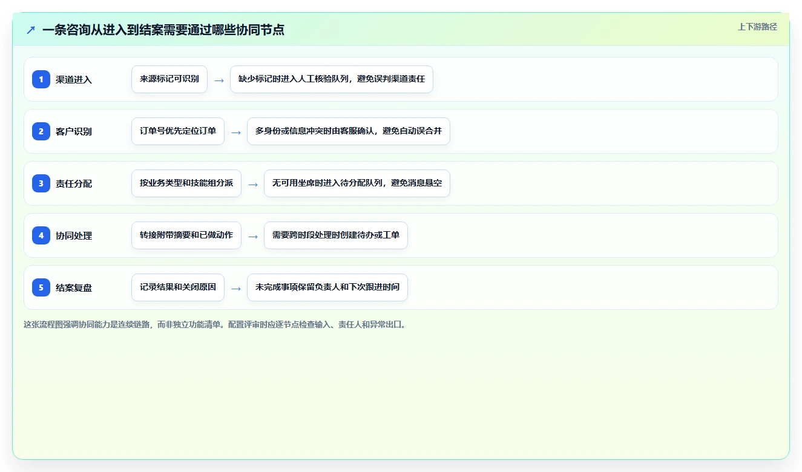This screenshot has width=802, height=472.
Task: Click the 客户识别 step label
Action: click(74, 131)
